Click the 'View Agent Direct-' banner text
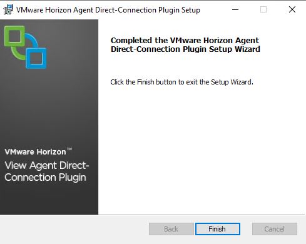This screenshot has height=244, width=306. [47, 166]
